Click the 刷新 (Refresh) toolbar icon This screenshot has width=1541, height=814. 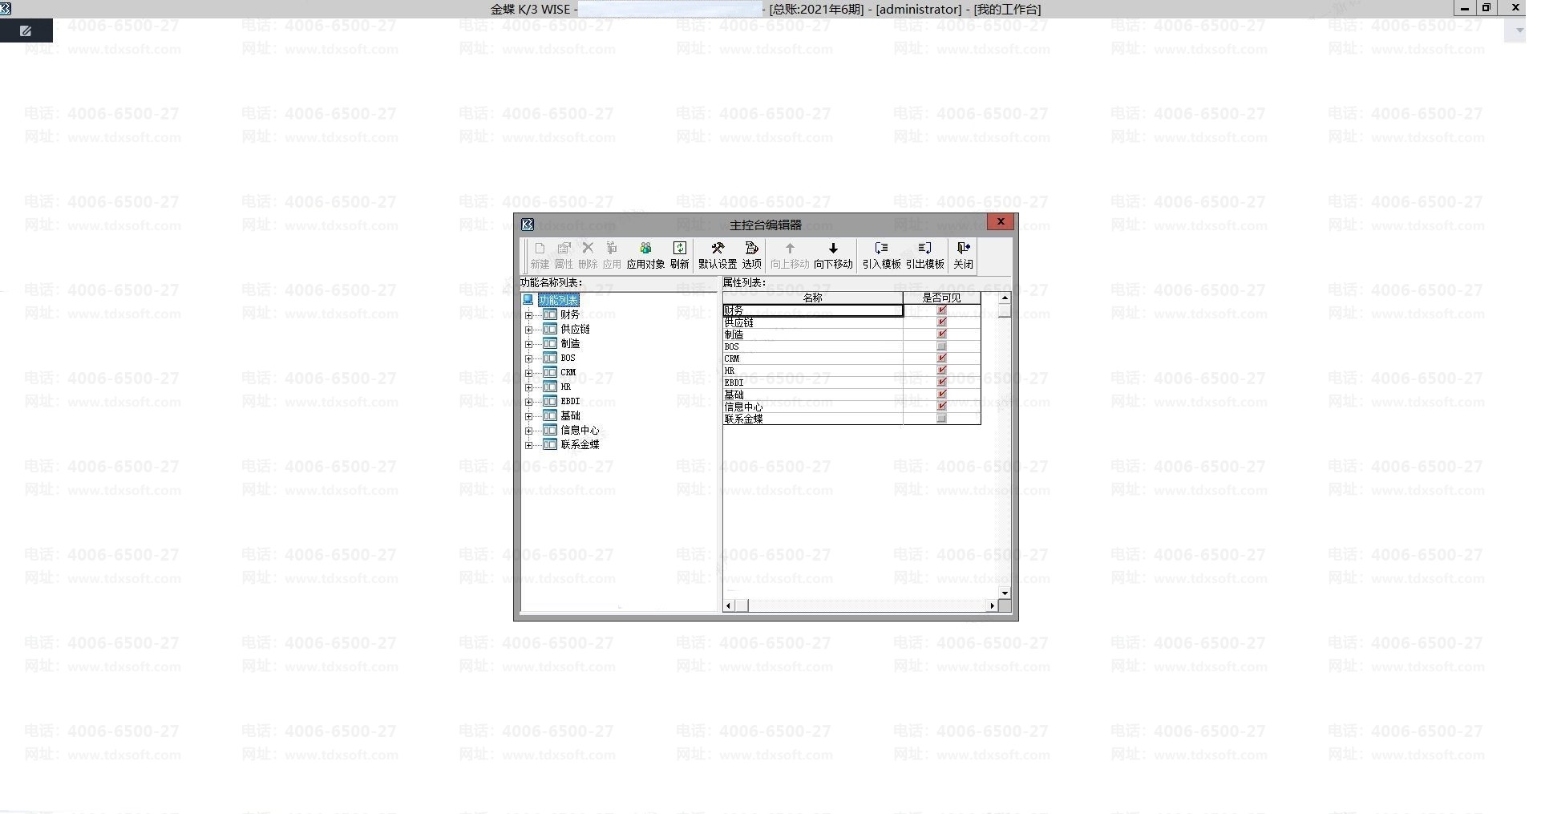coord(679,255)
